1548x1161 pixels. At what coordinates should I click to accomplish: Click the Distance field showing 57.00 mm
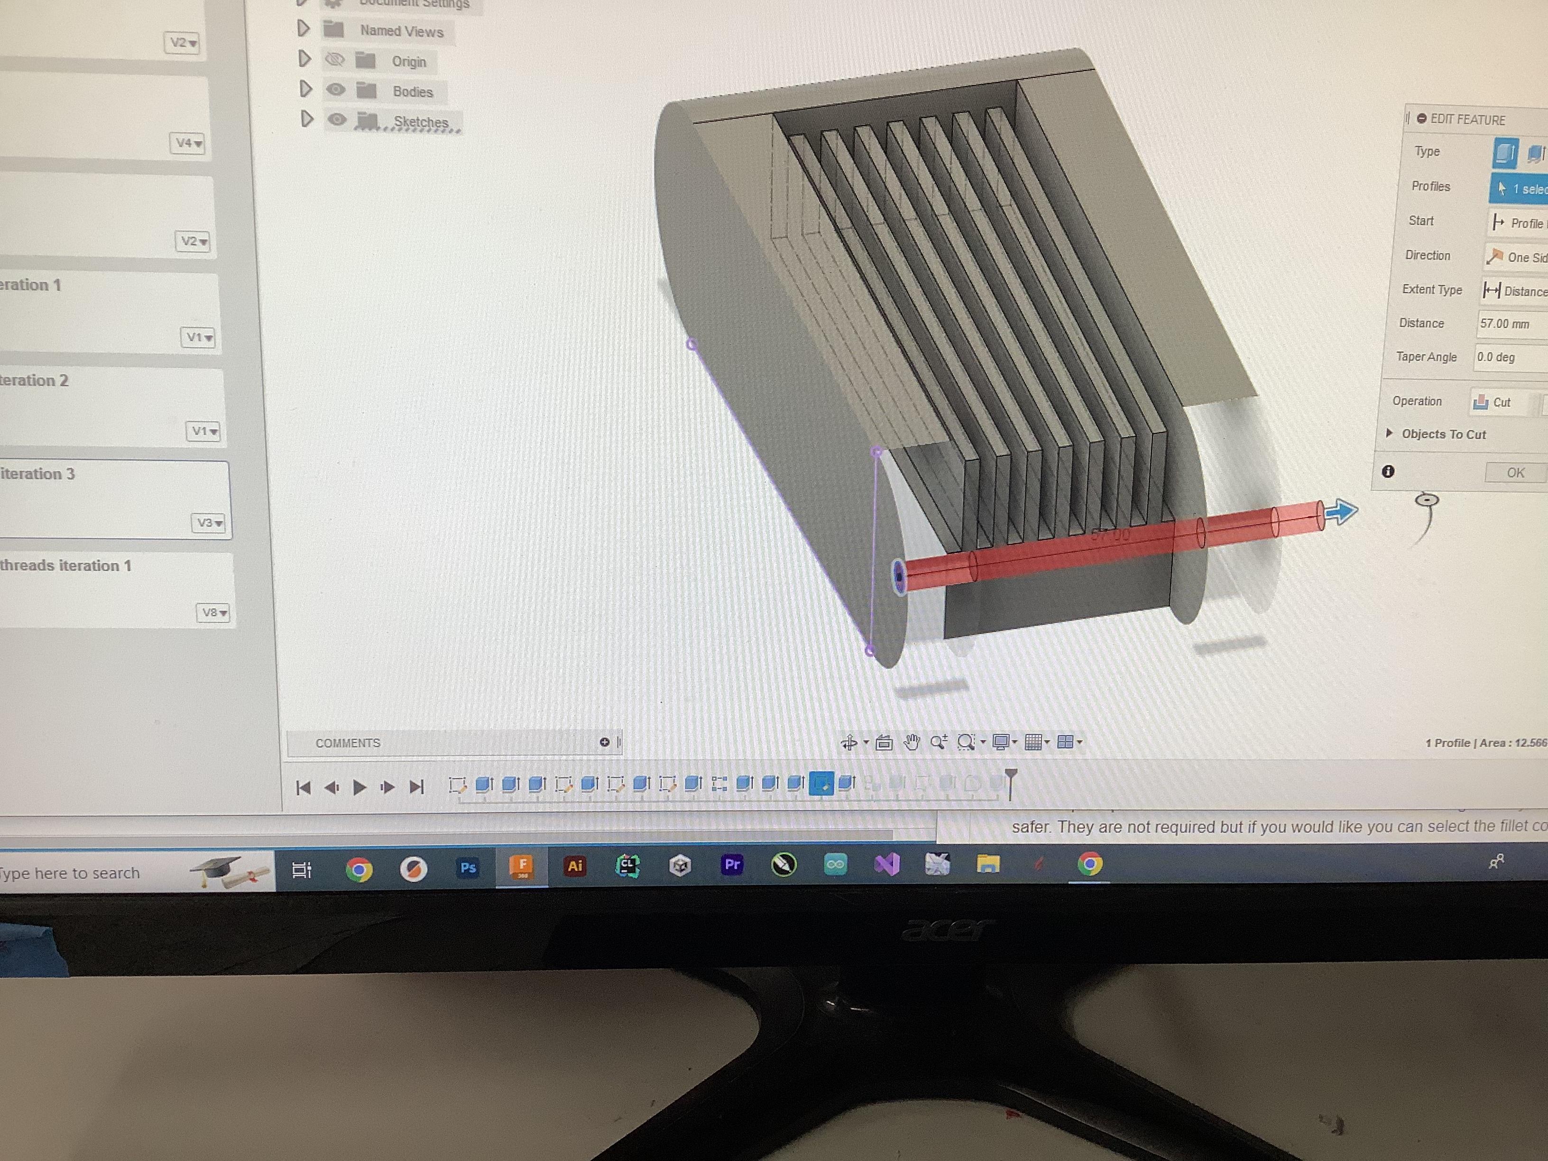pos(1511,324)
